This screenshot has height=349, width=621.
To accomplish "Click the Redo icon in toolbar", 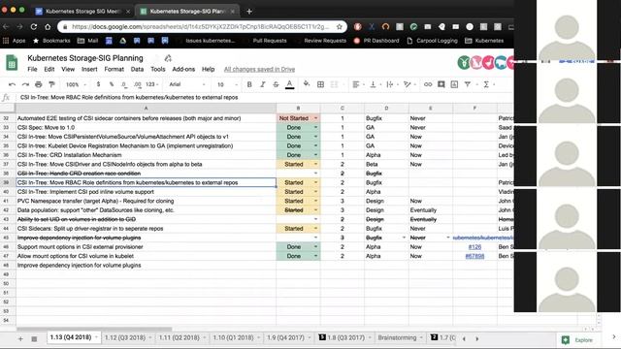I will (25, 84).
